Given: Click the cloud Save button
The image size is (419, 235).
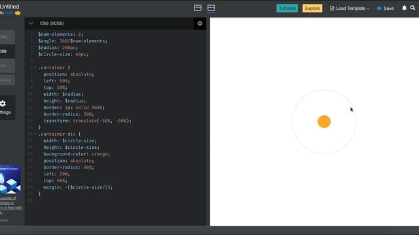Looking at the screenshot, I should (386, 8).
